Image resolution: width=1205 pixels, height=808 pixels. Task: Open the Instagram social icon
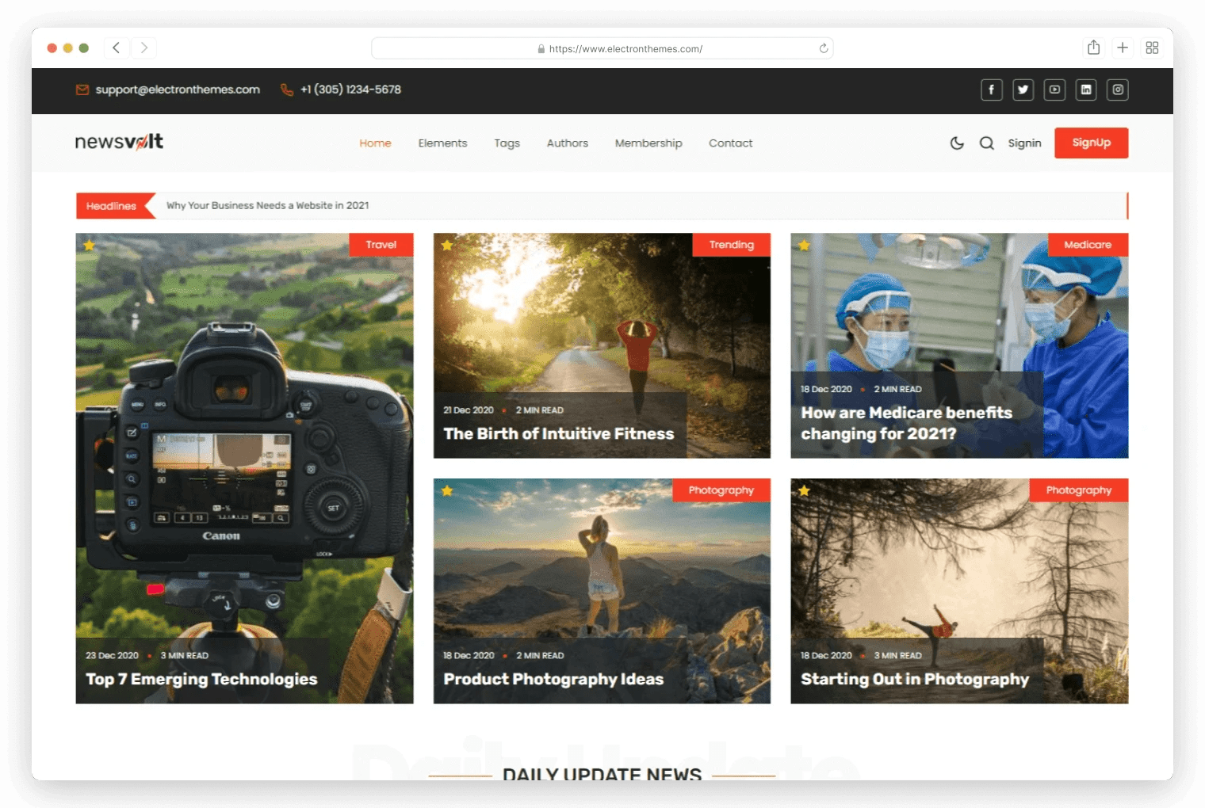tap(1118, 90)
